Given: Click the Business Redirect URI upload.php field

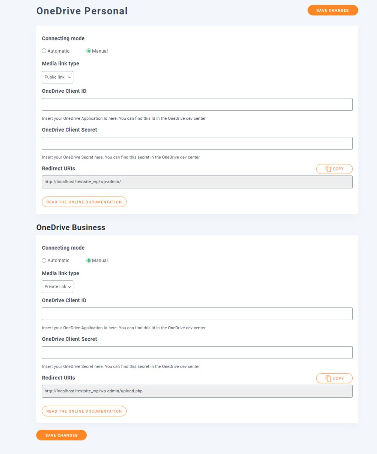Looking at the screenshot, I should (197, 391).
